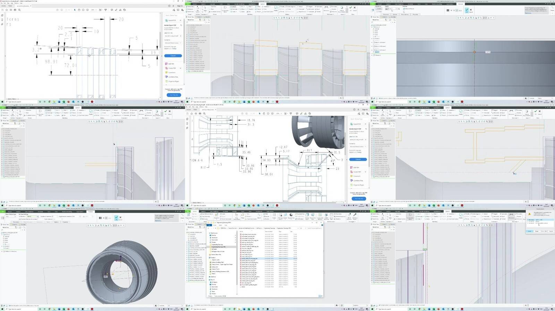This screenshot has width=555, height=311.
Task: Click taskbar search box on top-left screen
Action: click(x=22, y=102)
